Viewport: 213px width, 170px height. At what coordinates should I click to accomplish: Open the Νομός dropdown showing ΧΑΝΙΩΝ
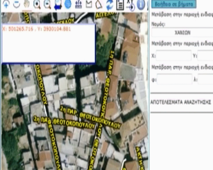(x=183, y=32)
